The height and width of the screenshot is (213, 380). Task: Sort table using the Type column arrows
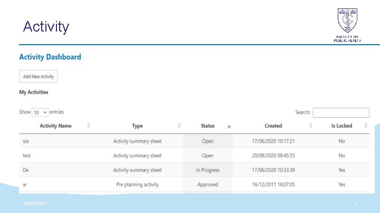tap(179, 126)
